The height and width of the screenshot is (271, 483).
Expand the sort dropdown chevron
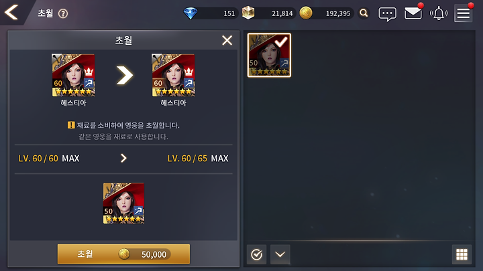click(280, 254)
